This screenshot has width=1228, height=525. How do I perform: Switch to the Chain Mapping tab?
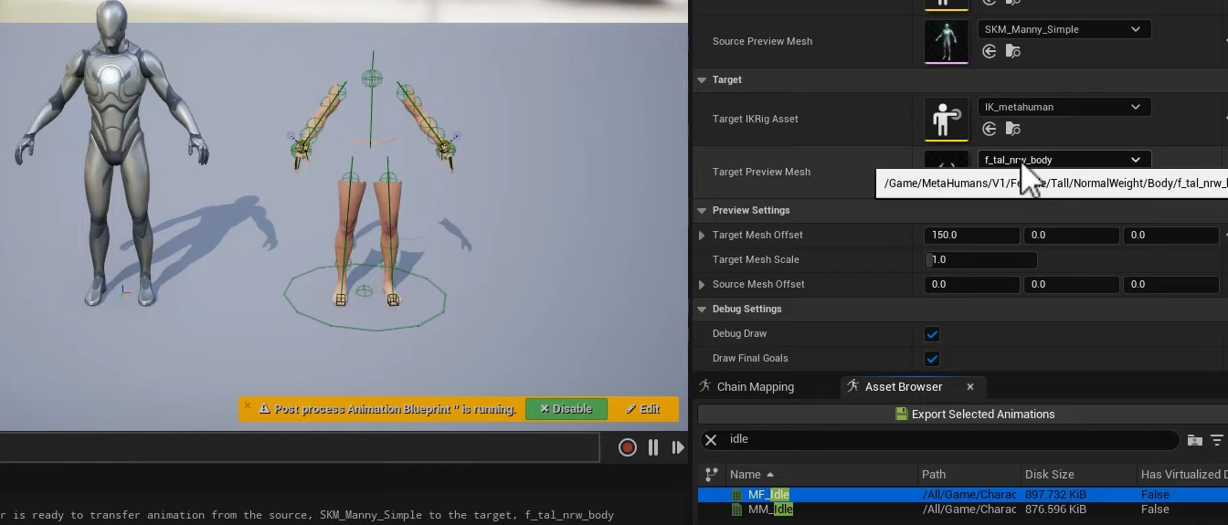746,387
